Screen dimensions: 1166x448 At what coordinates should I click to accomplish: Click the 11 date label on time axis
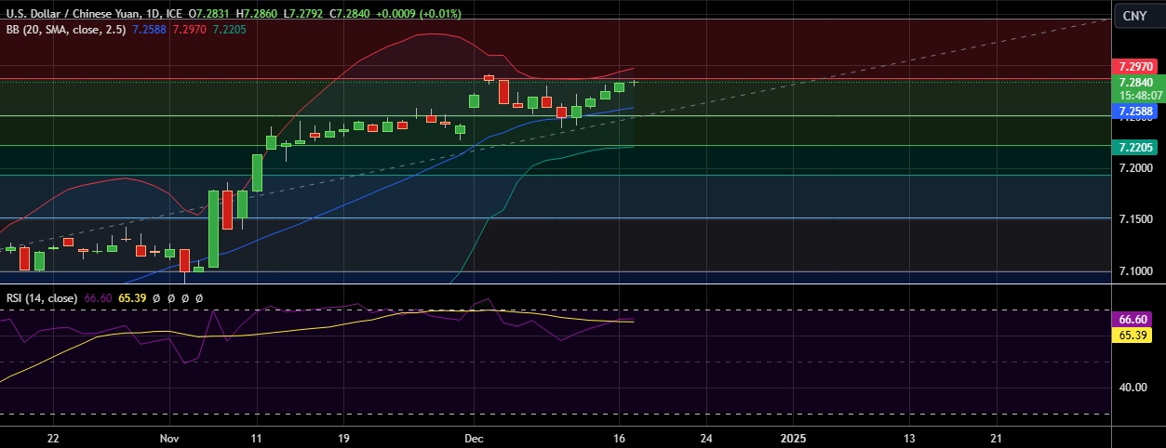[256, 437]
